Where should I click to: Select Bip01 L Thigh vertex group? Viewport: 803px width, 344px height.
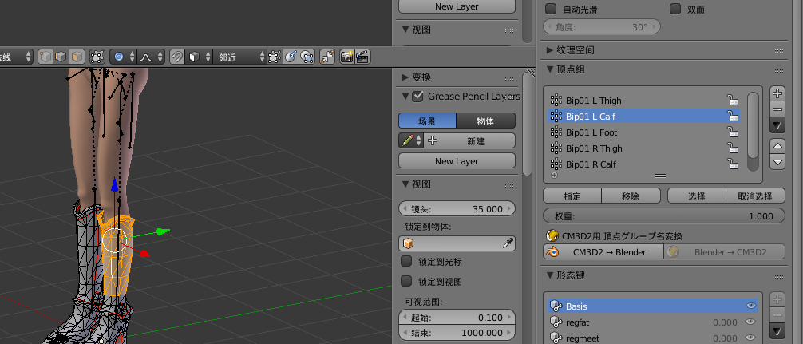pos(643,101)
